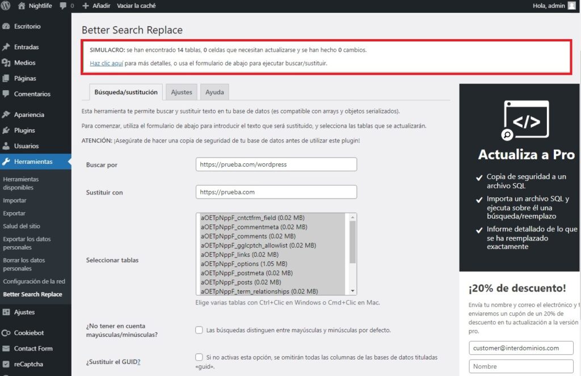Open the Cookiebot menu label

point(29,333)
